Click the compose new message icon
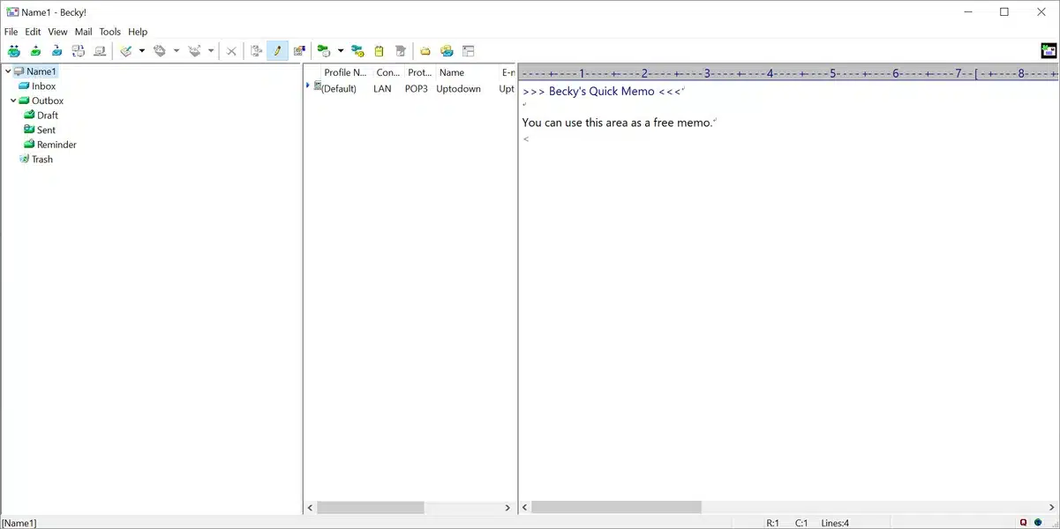Image resolution: width=1060 pixels, height=529 pixels. [126, 51]
